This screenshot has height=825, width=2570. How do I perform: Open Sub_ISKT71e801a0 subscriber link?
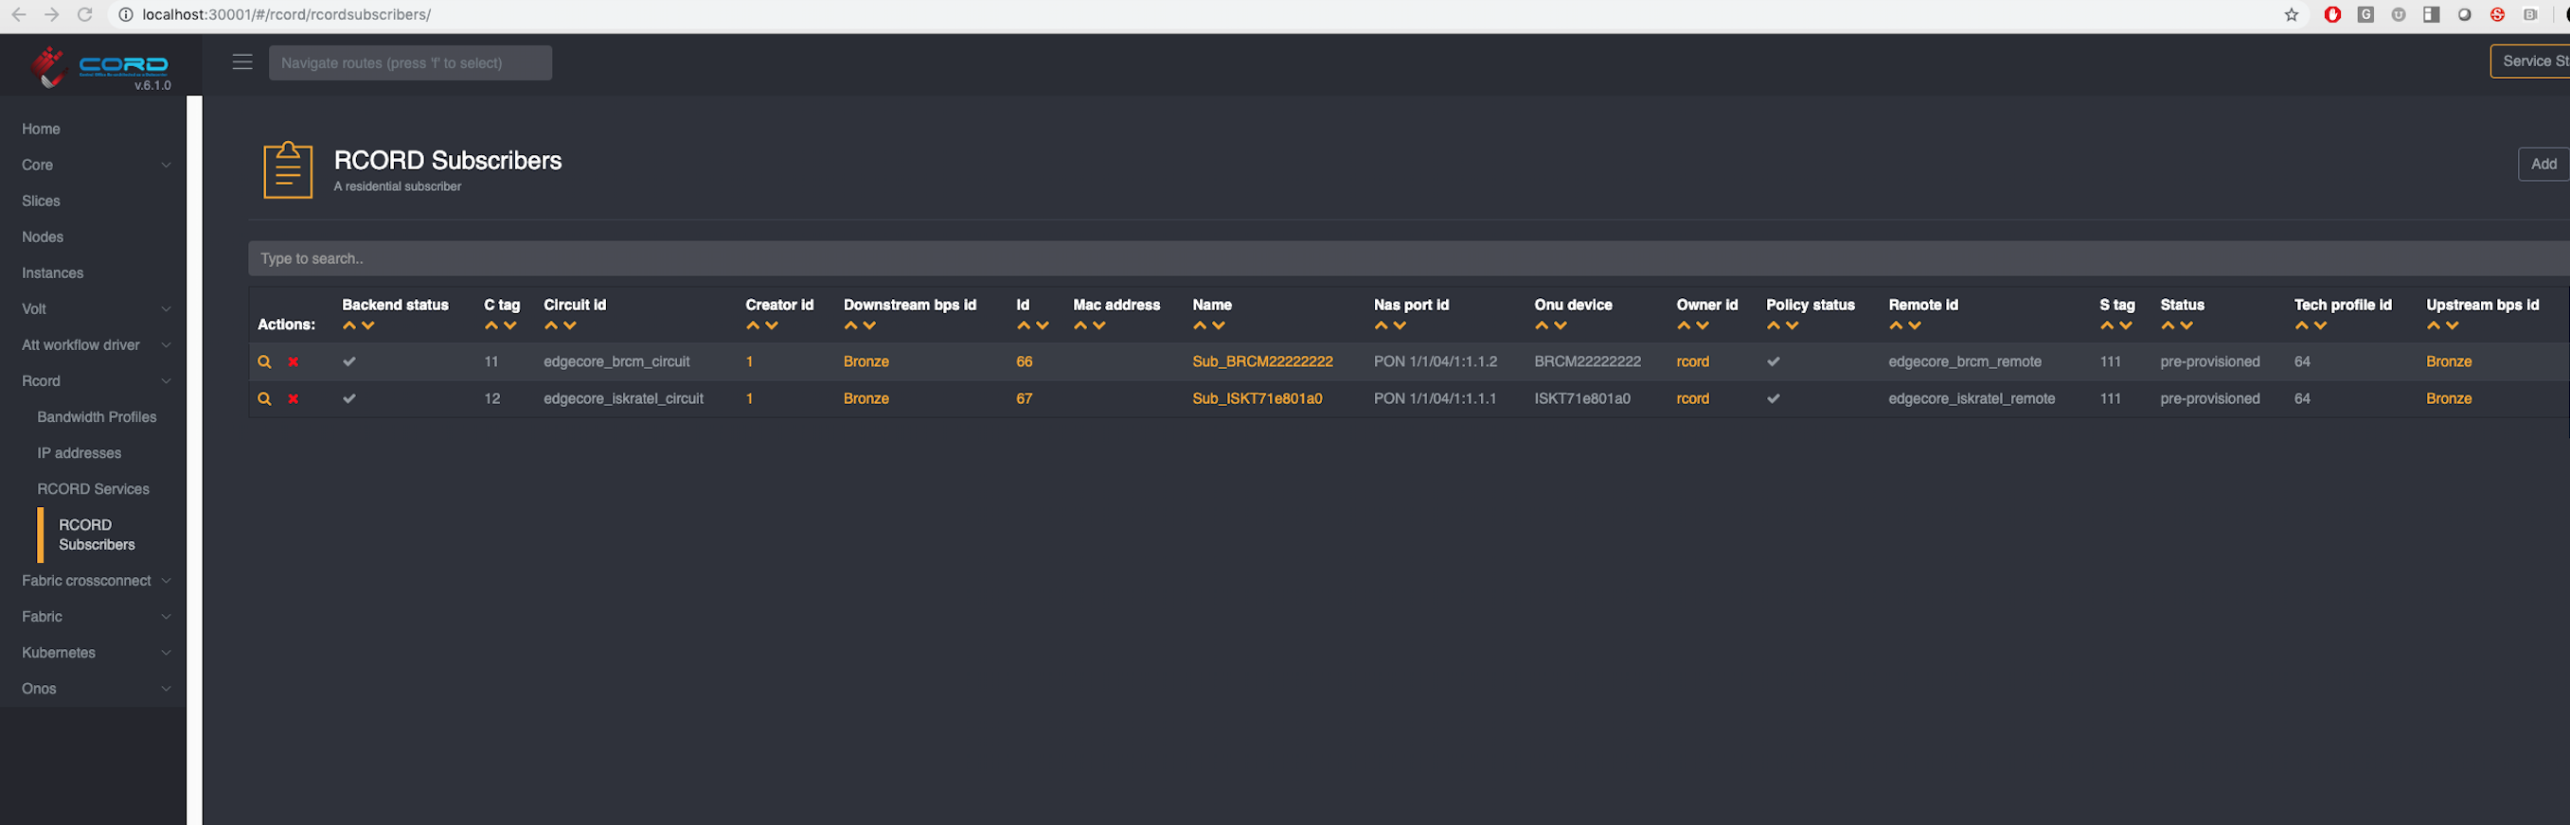pyautogui.click(x=1258, y=398)
